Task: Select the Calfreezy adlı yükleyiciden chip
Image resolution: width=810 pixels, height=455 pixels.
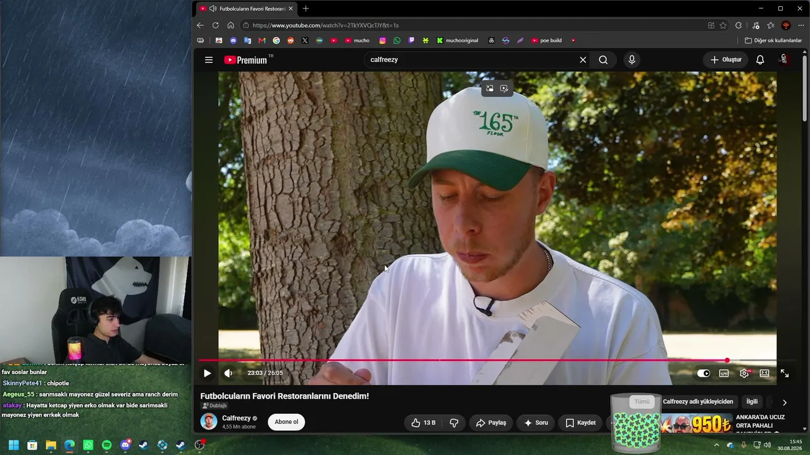Action: 698,402
